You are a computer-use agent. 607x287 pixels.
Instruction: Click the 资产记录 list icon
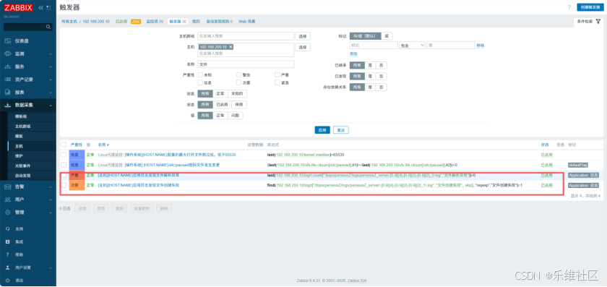point(7,80)
